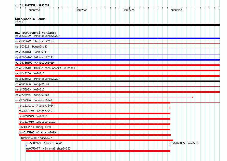Select the dgv2306n106 thick blue bar
Viewport: 227px width, 161px height.
pyautogui.click(x=117, y=60)
